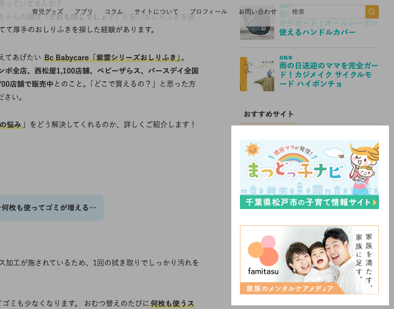This screenshot has width=394, height=309.
Task: Click the handle cover article thumbnail
Action: coord(257,22)
